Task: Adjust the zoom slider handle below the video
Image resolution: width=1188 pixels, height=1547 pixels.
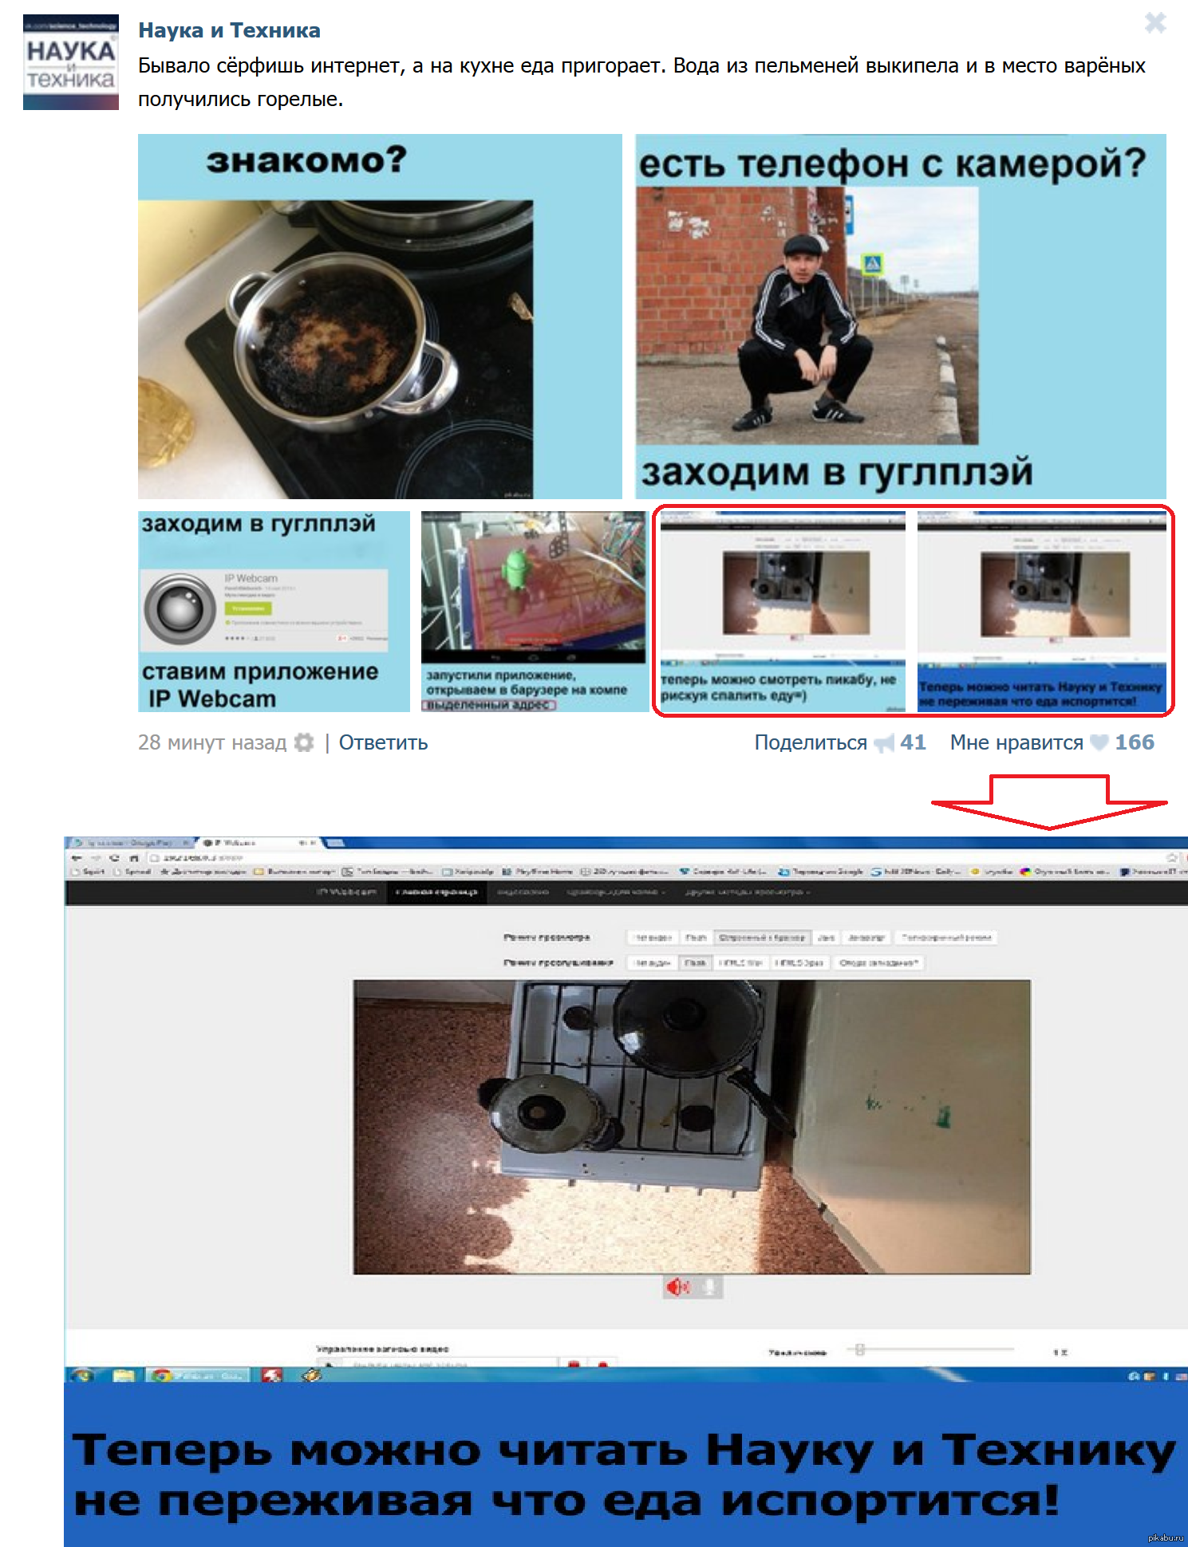Action: 859,1349
